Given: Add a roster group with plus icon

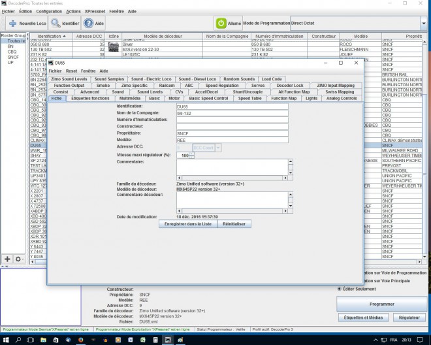Looking at the screenshot, I should (7, 259).
